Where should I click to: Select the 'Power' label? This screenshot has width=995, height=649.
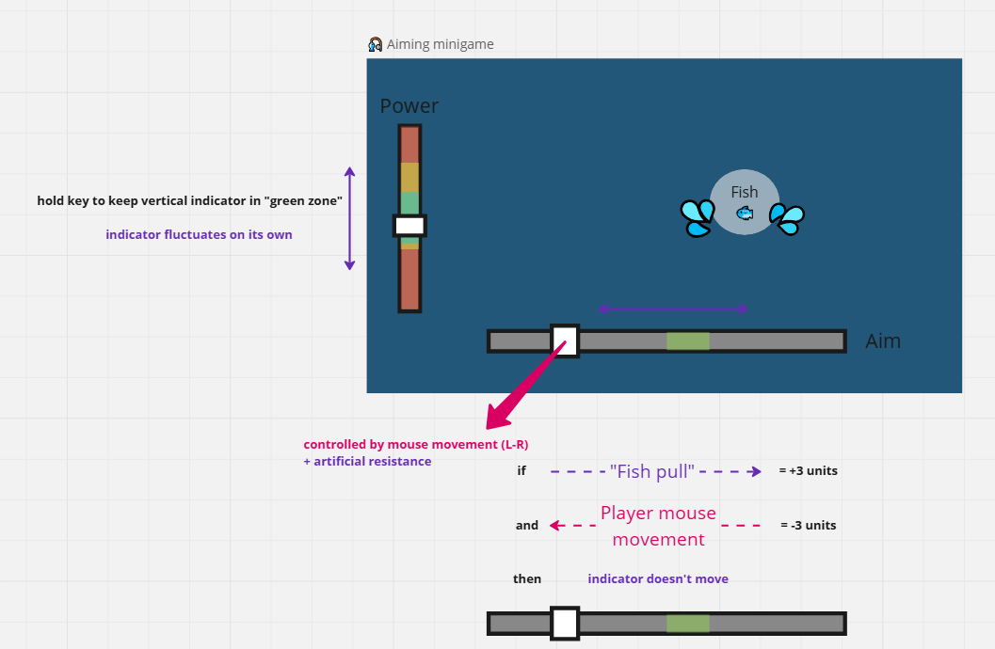click(409, 106)
